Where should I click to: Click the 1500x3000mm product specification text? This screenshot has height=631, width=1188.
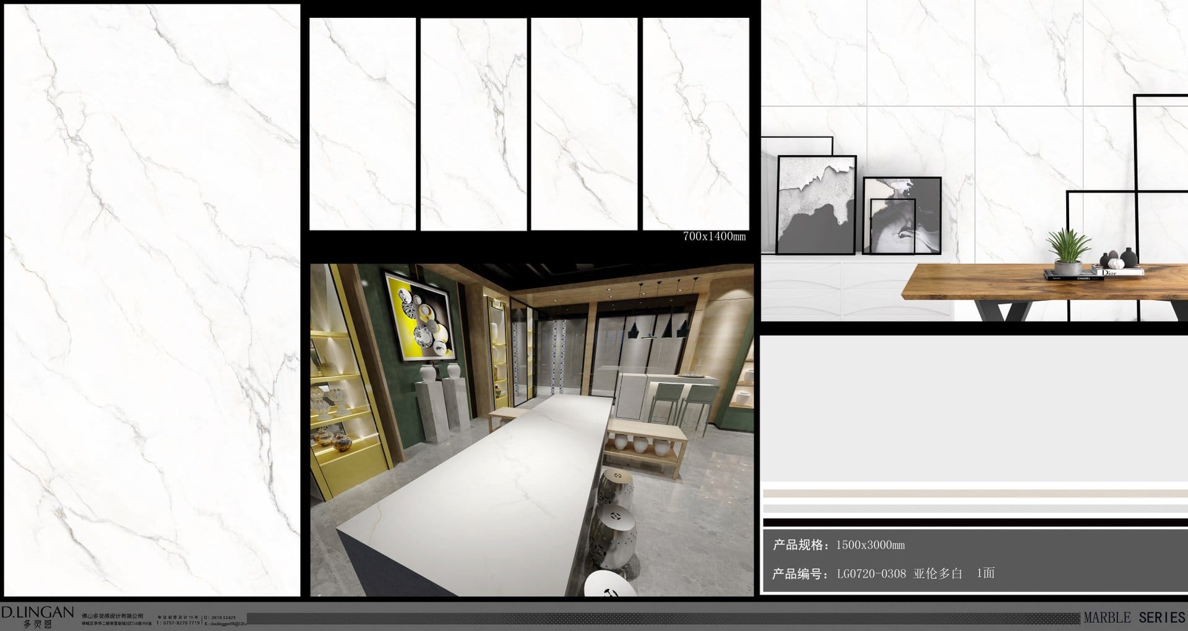869,545
